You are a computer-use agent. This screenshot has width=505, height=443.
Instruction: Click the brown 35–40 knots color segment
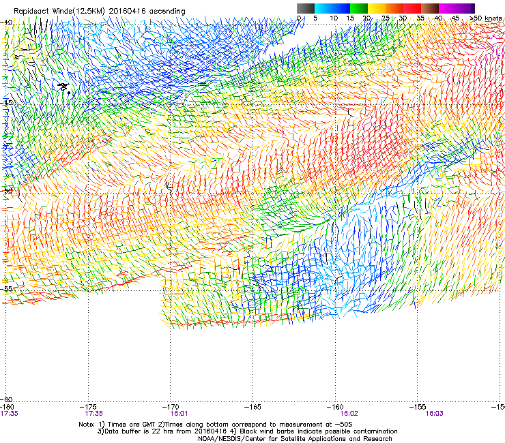(430, 8)
